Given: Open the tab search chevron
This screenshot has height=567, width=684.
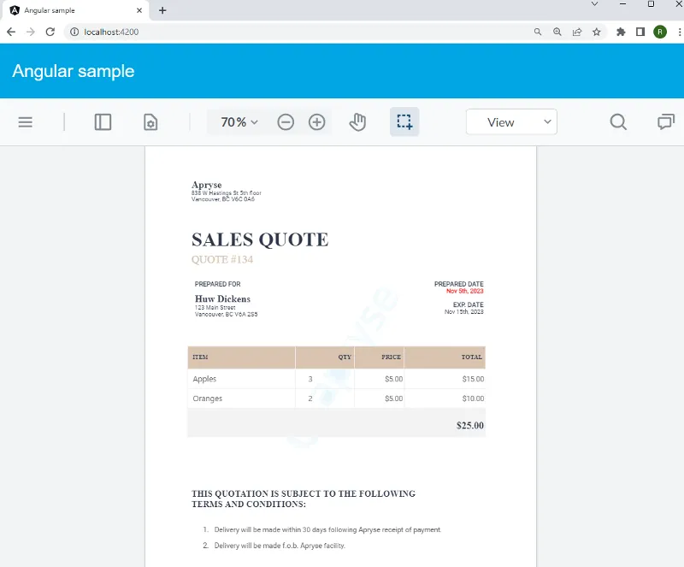Looking at the screenshot, I should pyautogui.click(x=594, y=4).
